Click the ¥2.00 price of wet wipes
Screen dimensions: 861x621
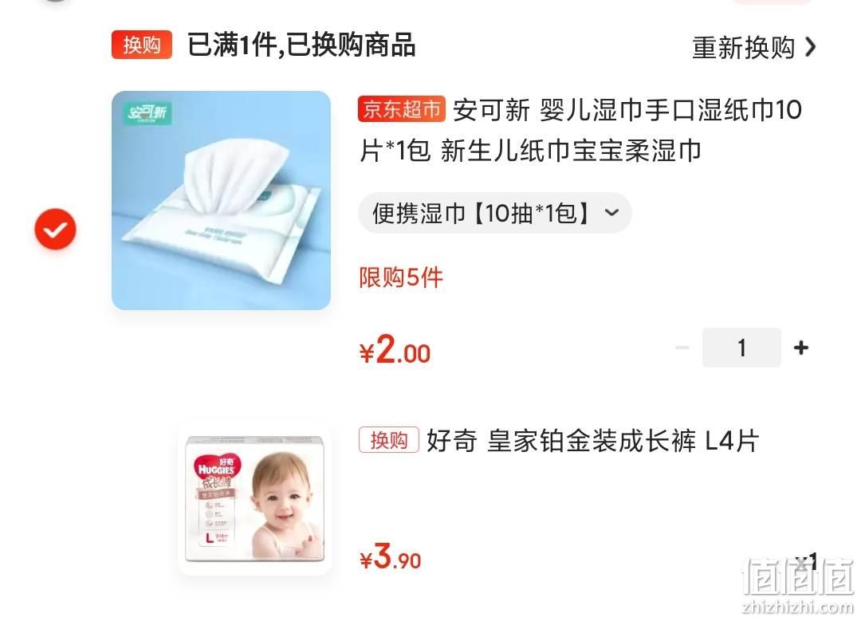point(395,351)
